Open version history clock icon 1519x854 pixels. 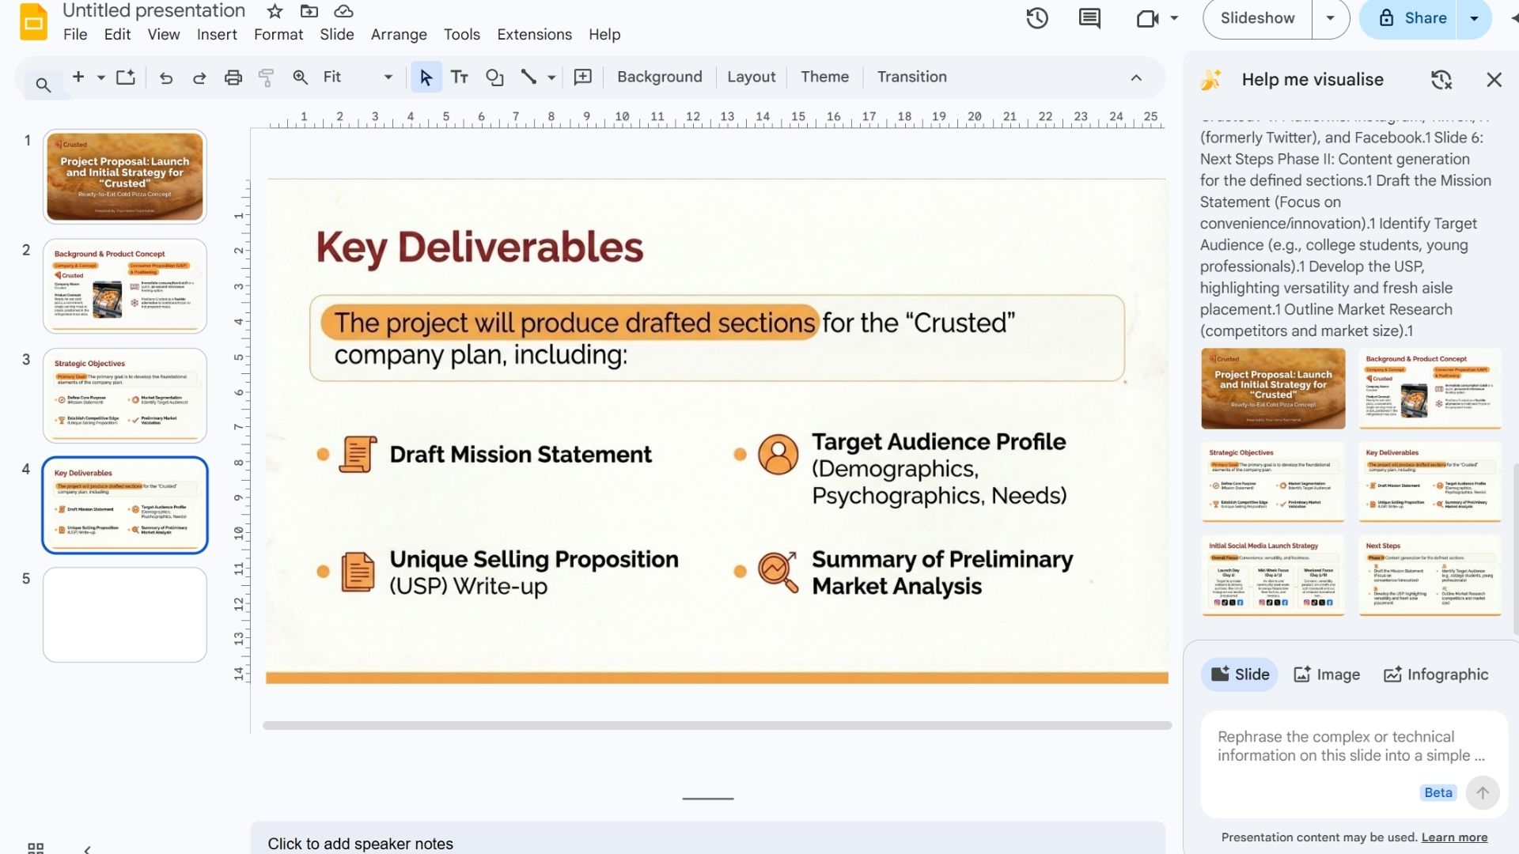[x=1037, y=18]
